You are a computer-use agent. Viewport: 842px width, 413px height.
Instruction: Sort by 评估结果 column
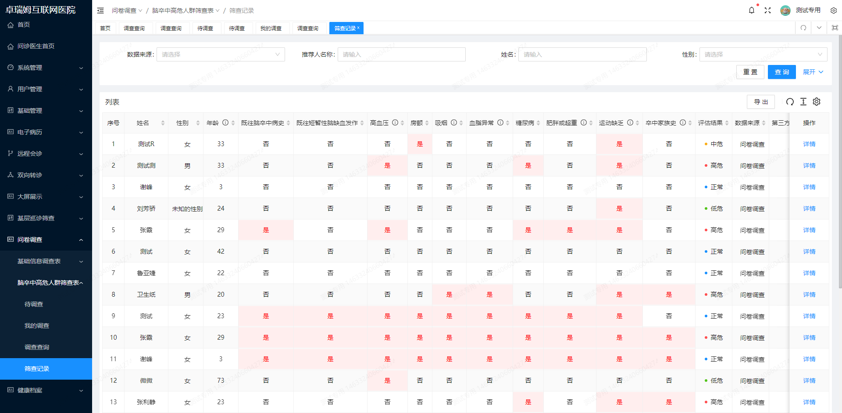click(x=727, y=123)
